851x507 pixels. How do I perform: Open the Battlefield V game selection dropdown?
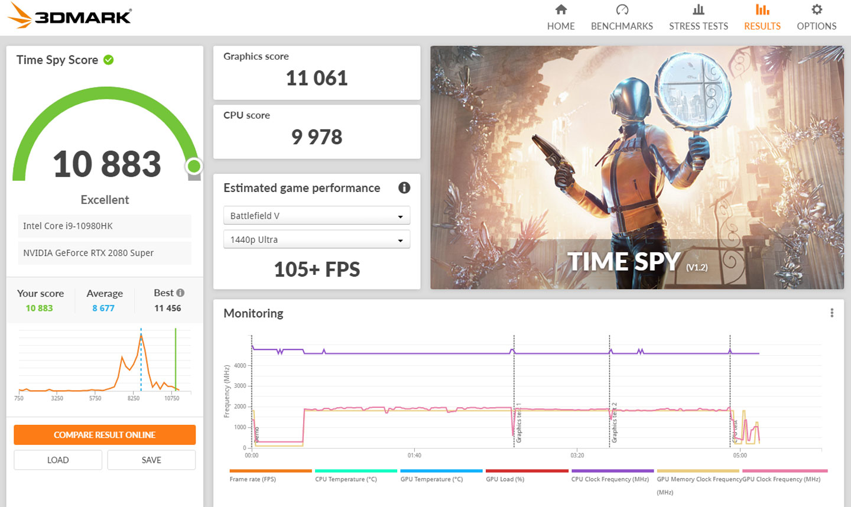317,215
